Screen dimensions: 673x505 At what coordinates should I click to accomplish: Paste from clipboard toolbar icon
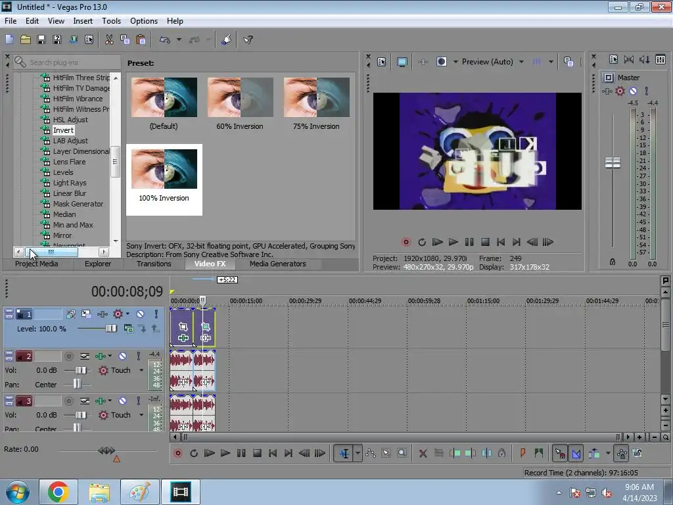pos(141,39)
